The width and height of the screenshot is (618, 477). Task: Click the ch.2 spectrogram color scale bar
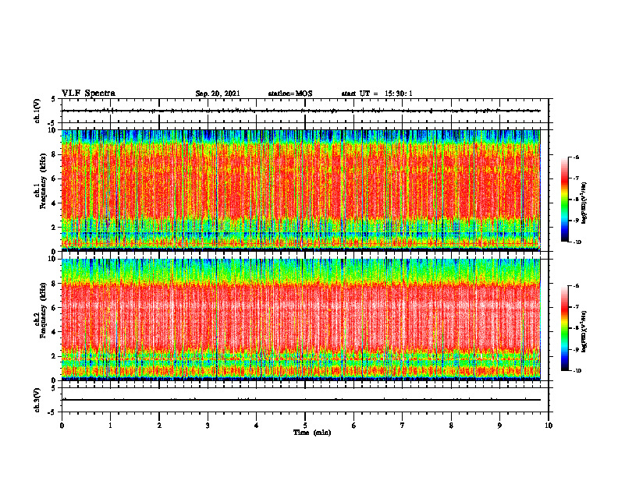[x=564, y=328]
